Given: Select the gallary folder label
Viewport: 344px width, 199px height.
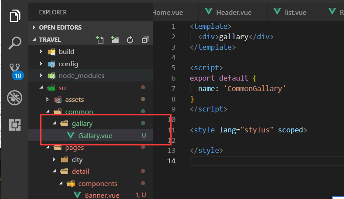Looking at the screenshot, I should (x=82, y=124).
